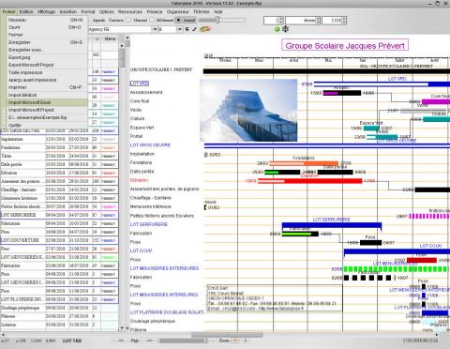This screenshot has width=450, height=349.
Task: Click the red Elévation task label
Action: pos(139,180)
